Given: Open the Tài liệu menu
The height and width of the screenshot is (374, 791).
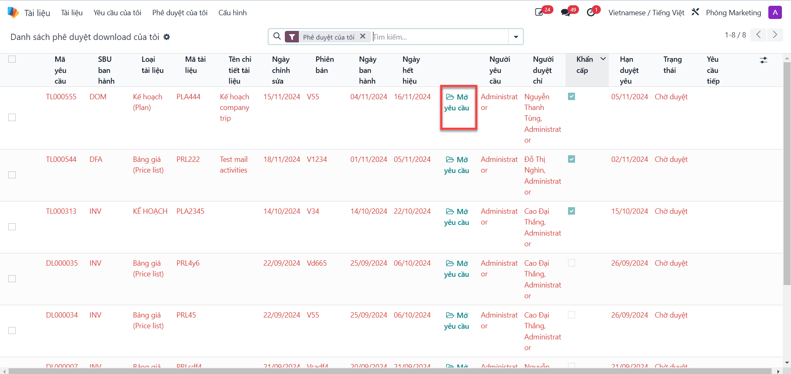Looking at the screenshot, I should (x=72, y=13).
